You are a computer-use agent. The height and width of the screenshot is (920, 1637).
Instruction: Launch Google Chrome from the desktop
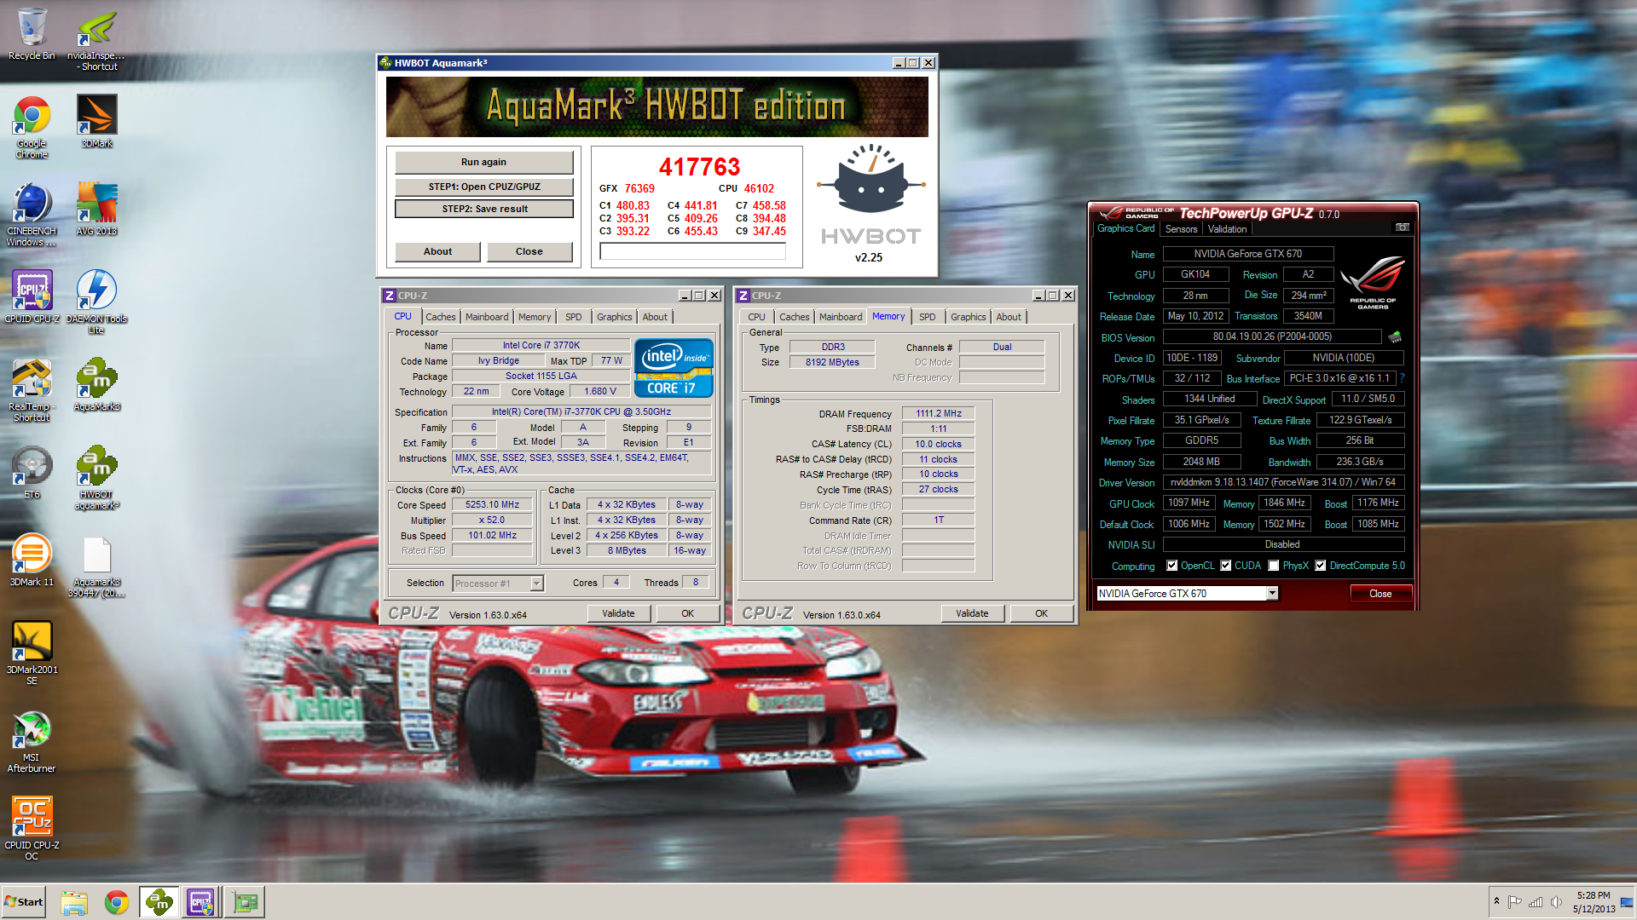pos(32,127)
